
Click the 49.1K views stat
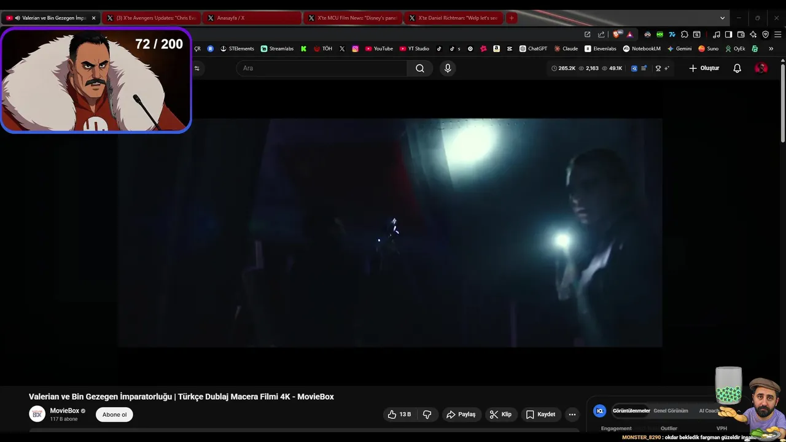point(612,68)
